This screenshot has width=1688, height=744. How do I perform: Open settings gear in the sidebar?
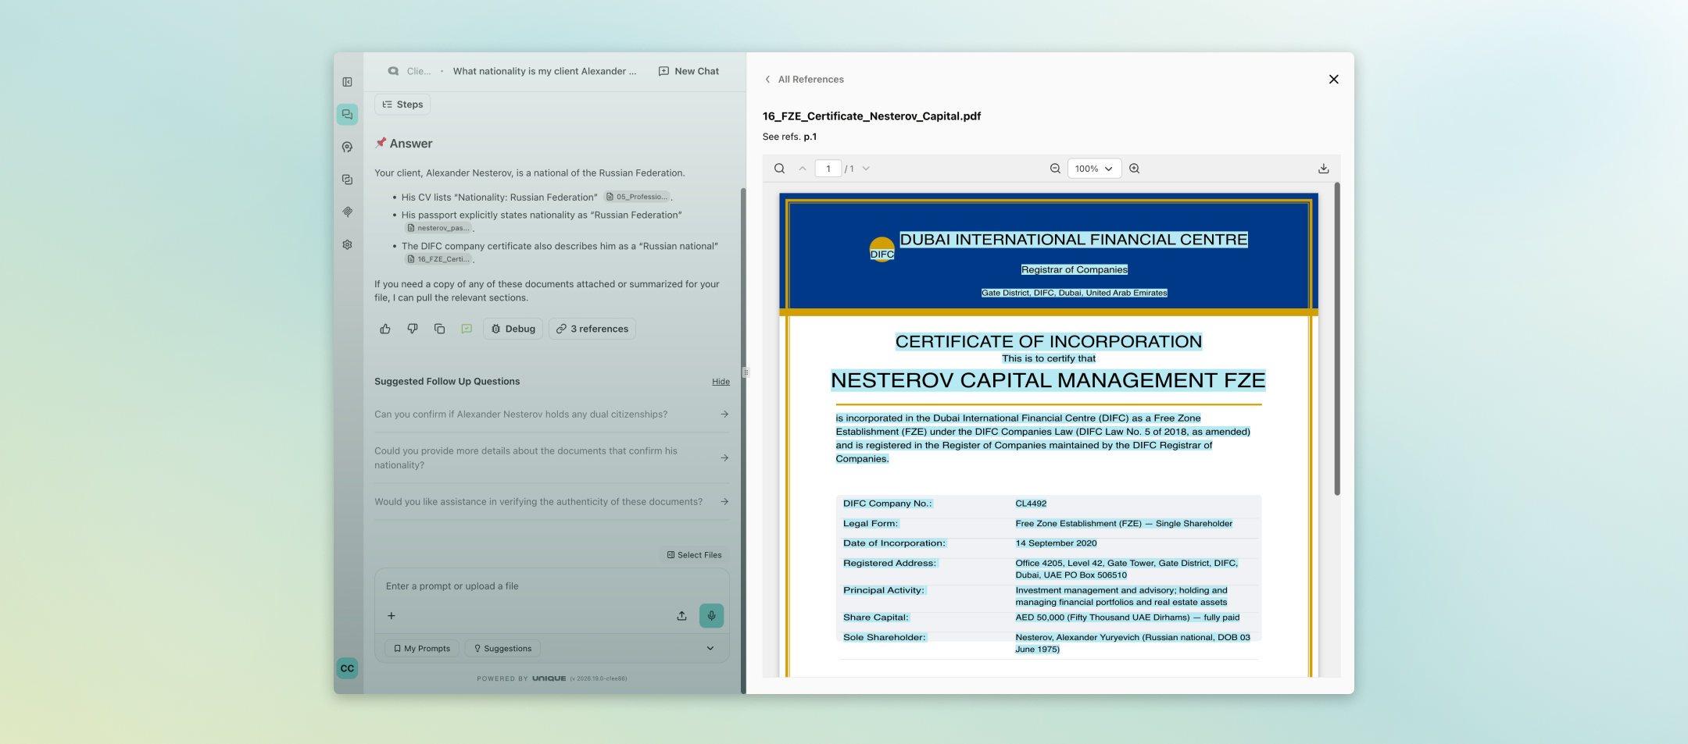[x=347, y=244]
